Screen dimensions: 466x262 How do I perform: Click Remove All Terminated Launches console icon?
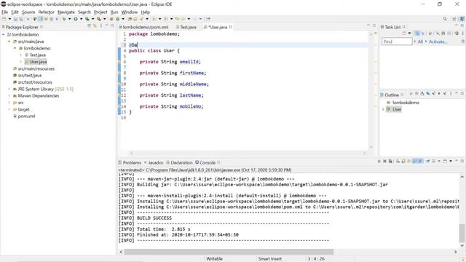(390, 161)
